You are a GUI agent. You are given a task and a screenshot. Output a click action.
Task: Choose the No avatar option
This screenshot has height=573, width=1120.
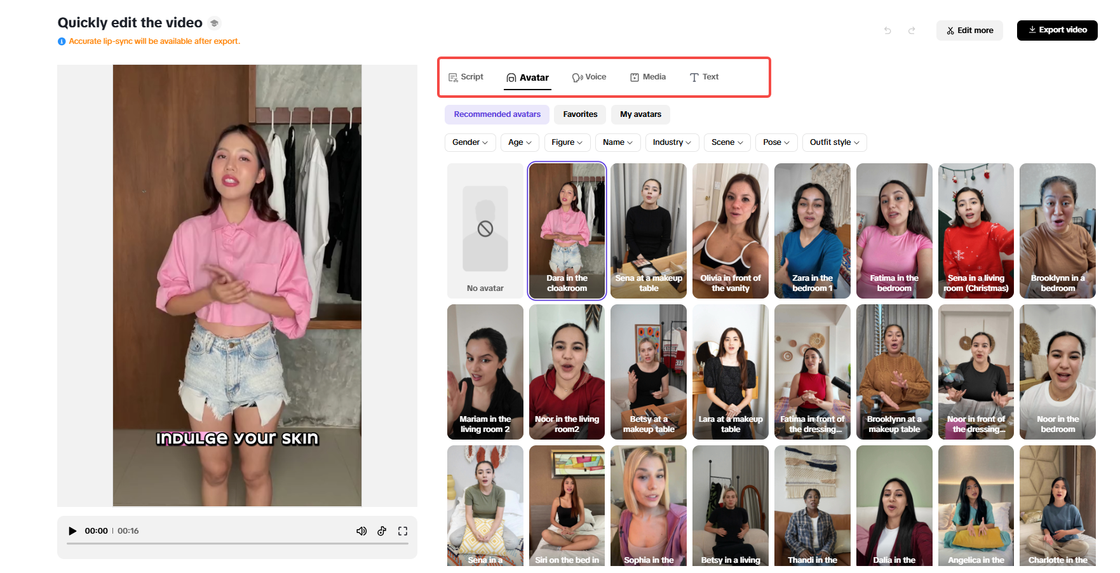click(485, 231)
